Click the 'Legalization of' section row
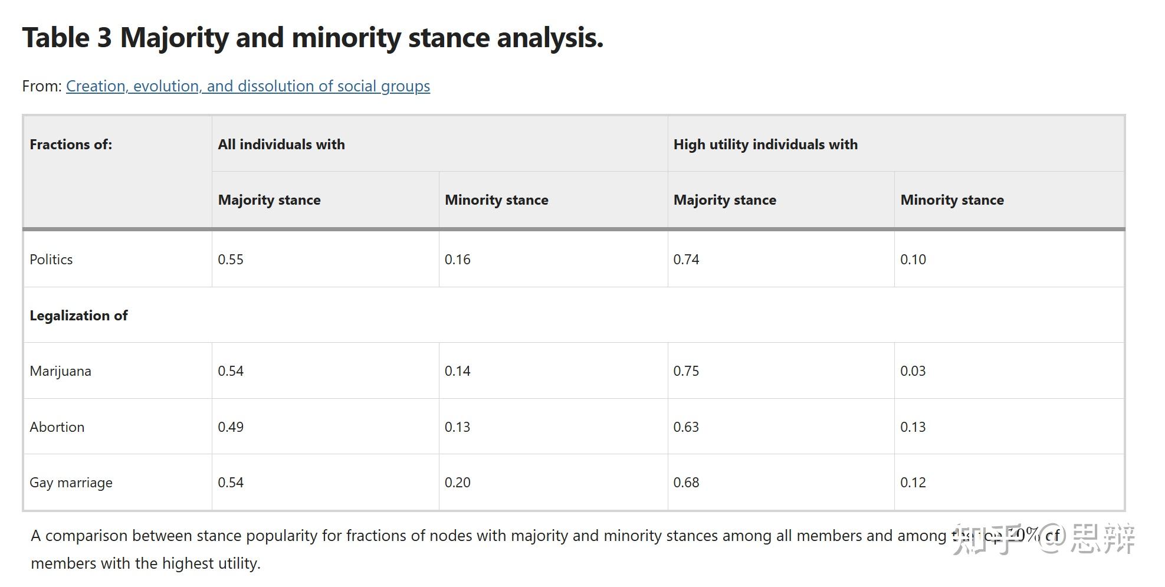This screenshot has width=1165, height=587. [x=78, y=316]
